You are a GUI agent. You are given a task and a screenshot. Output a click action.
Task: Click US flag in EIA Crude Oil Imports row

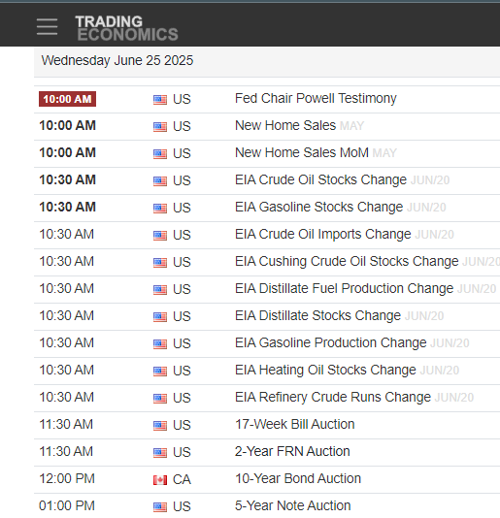coord(160,235)
